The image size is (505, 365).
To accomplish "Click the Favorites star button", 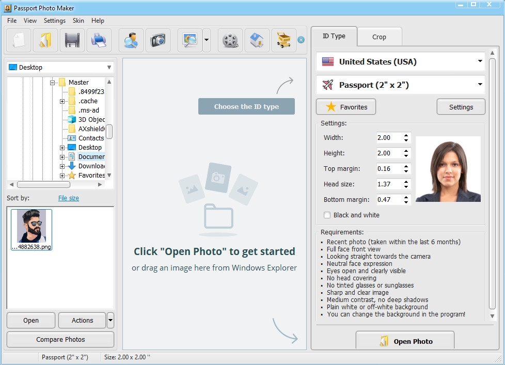I will coord(346,107).
